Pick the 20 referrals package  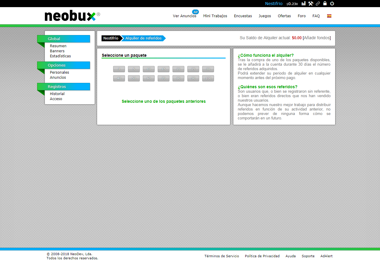(x=178, y=69)
